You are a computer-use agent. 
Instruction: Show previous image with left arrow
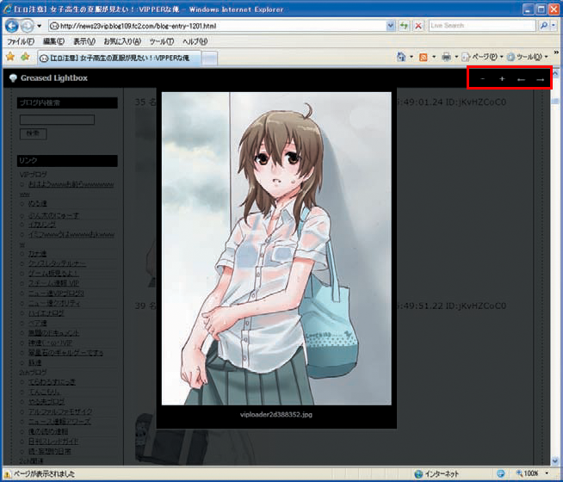(x=521, y=79)
